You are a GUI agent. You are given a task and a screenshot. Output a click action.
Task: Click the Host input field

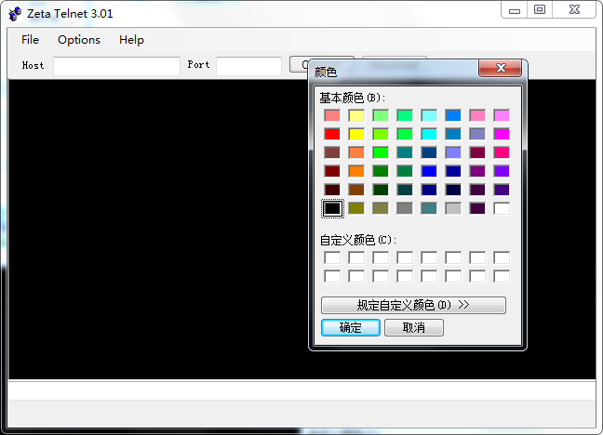[x=116, y=66]
